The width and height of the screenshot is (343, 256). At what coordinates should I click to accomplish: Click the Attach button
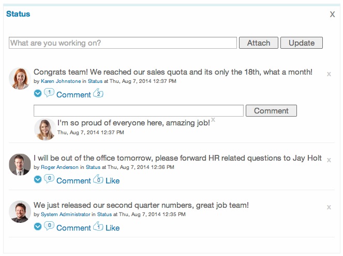259,42
